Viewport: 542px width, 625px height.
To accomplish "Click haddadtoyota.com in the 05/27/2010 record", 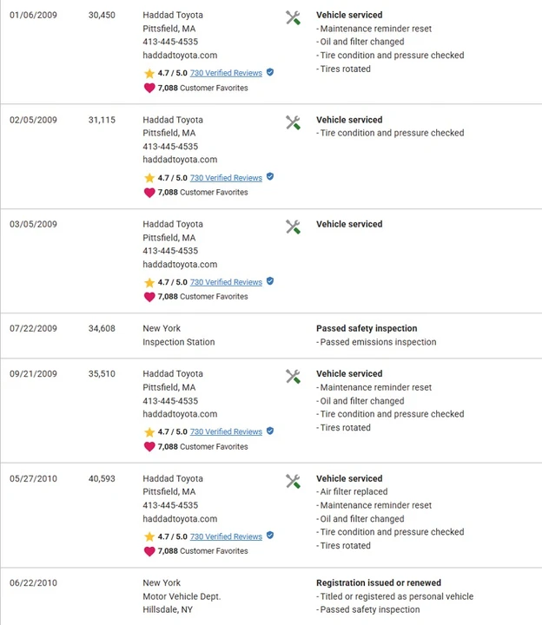I will click(x=180, y=518).
